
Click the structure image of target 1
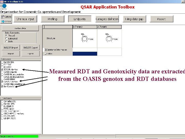pos(85,38)
